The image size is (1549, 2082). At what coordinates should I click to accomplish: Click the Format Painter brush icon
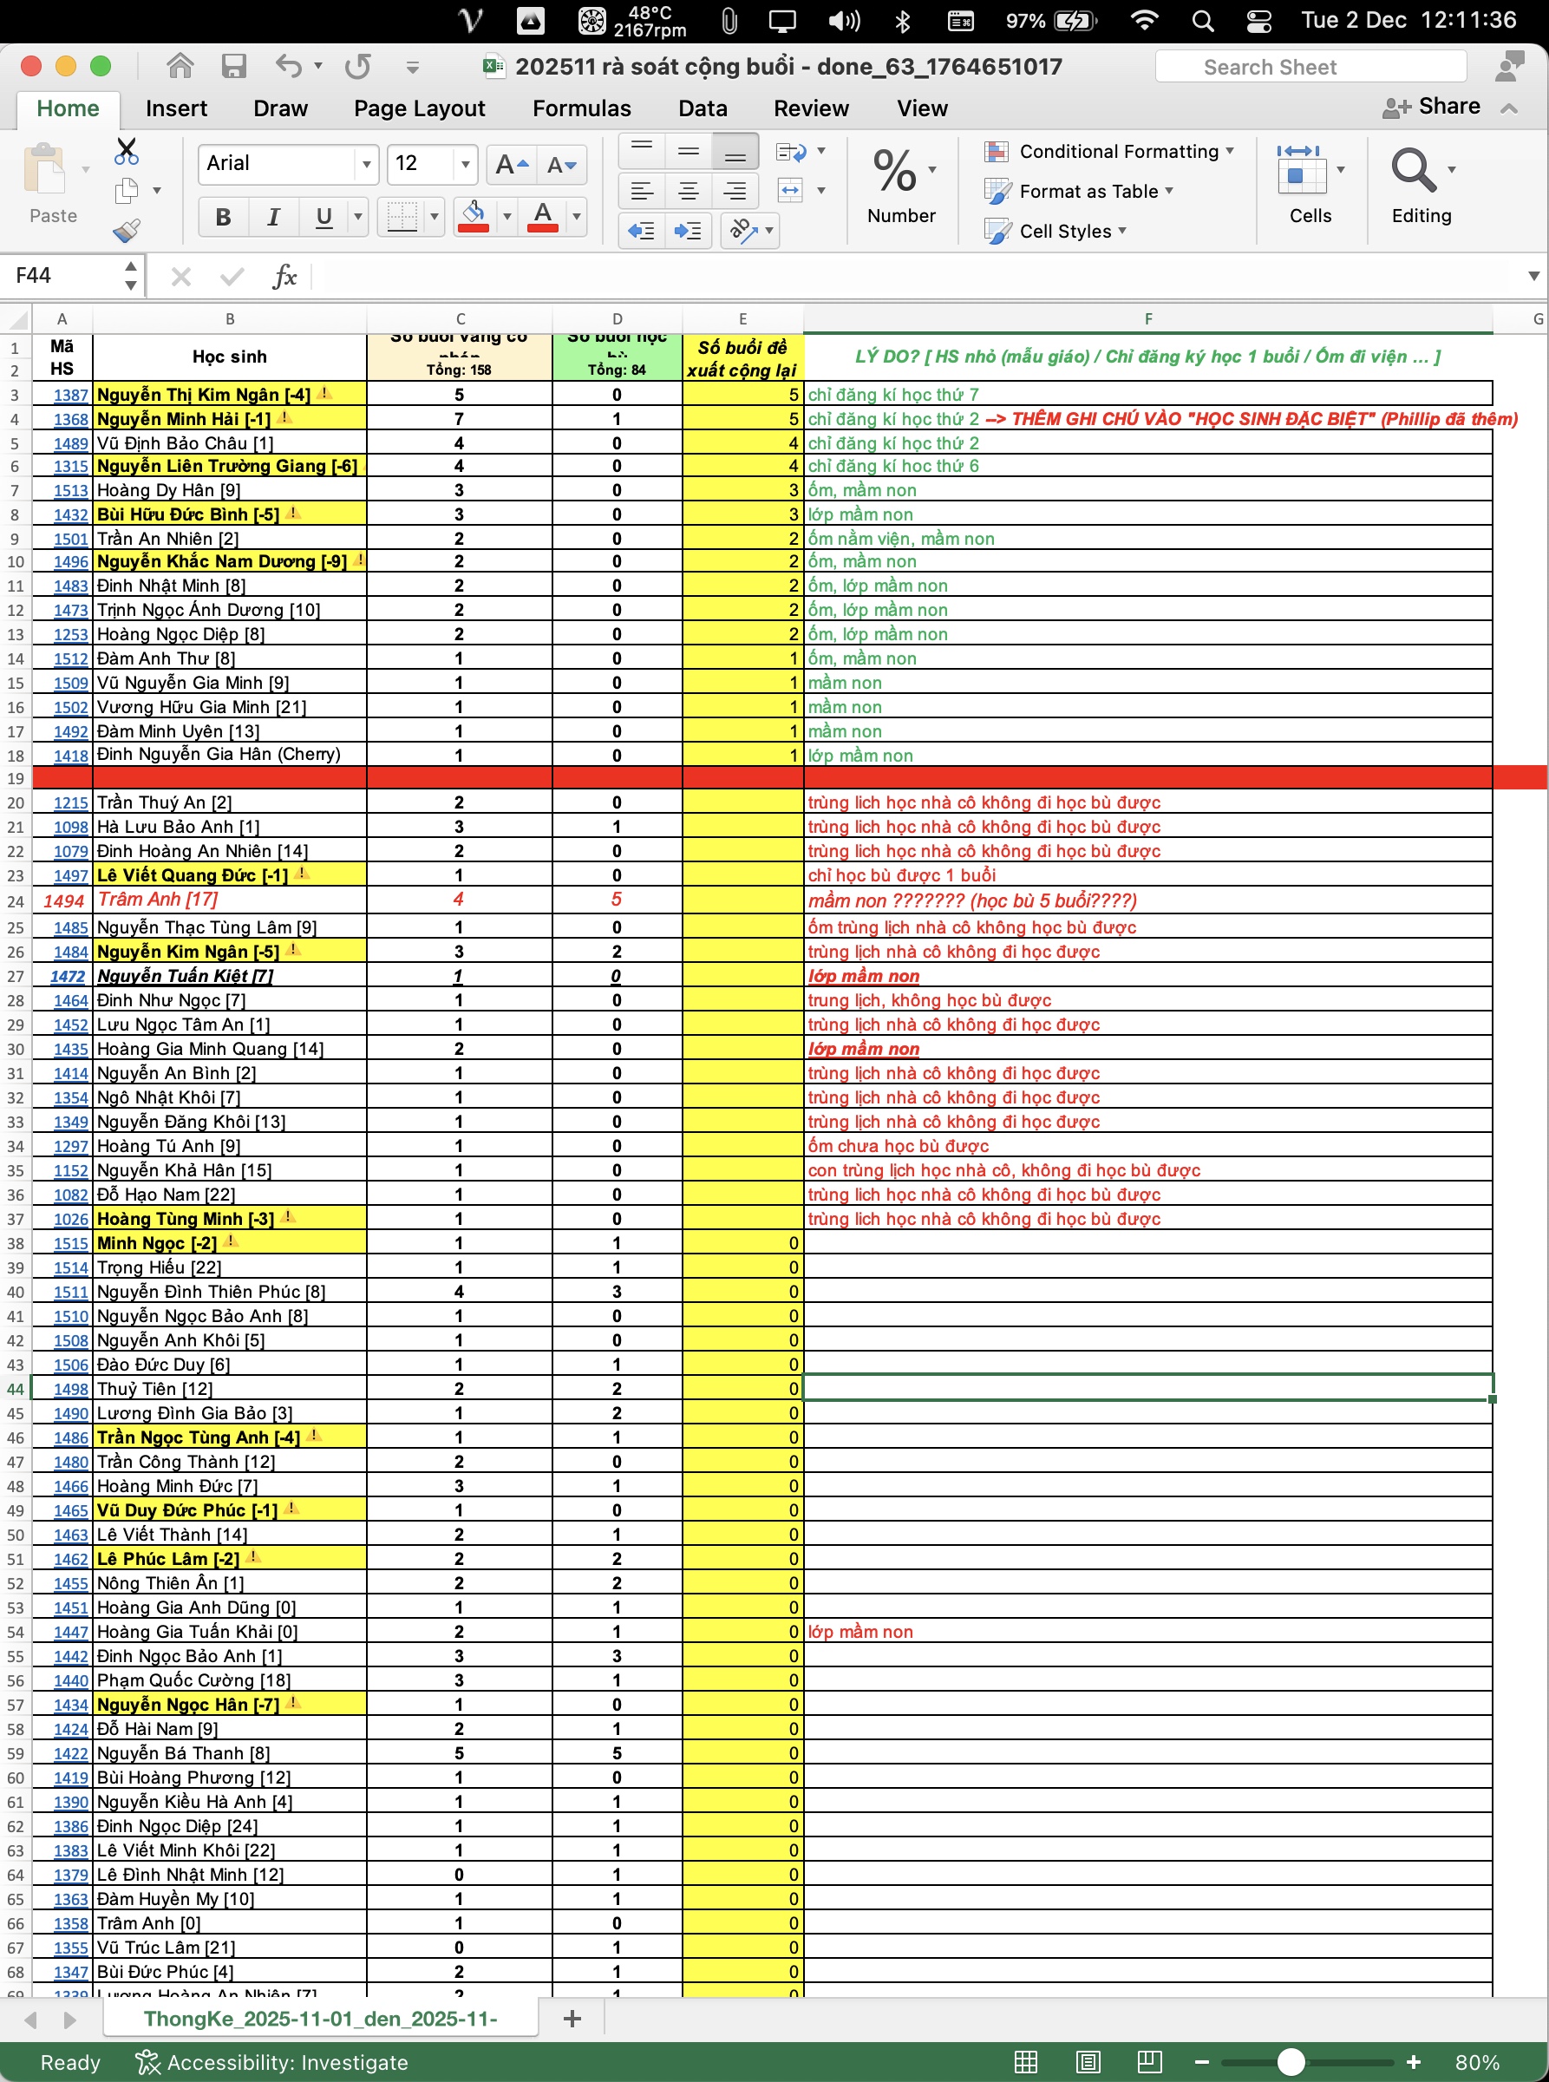(126, 231)
